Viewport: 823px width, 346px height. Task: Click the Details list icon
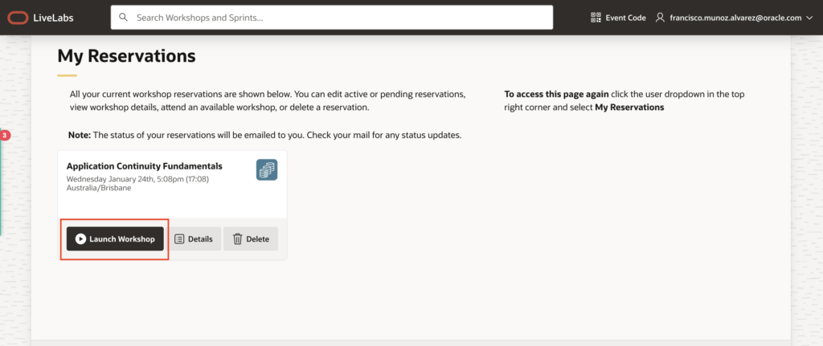coord(179,239)
